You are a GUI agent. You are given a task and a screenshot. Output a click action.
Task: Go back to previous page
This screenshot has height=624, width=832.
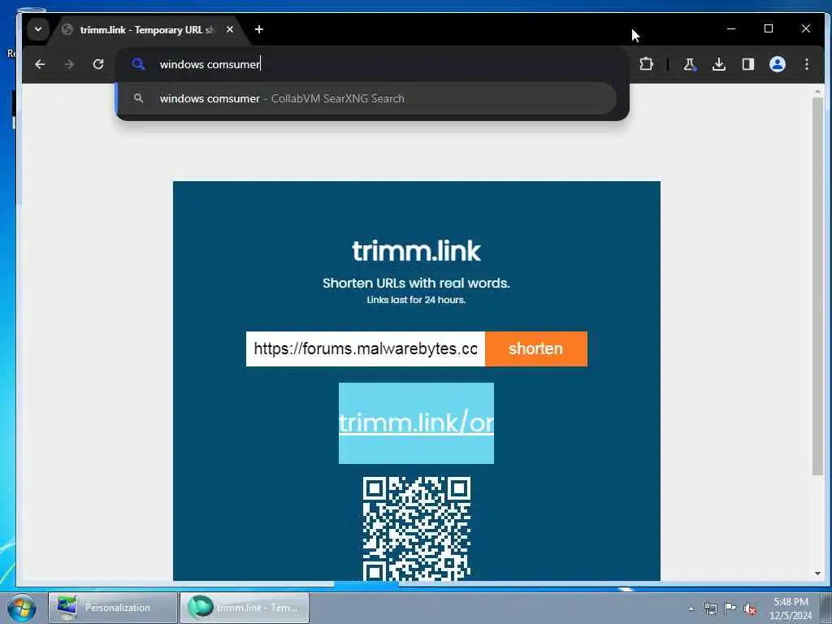click(x=40, y=64)
